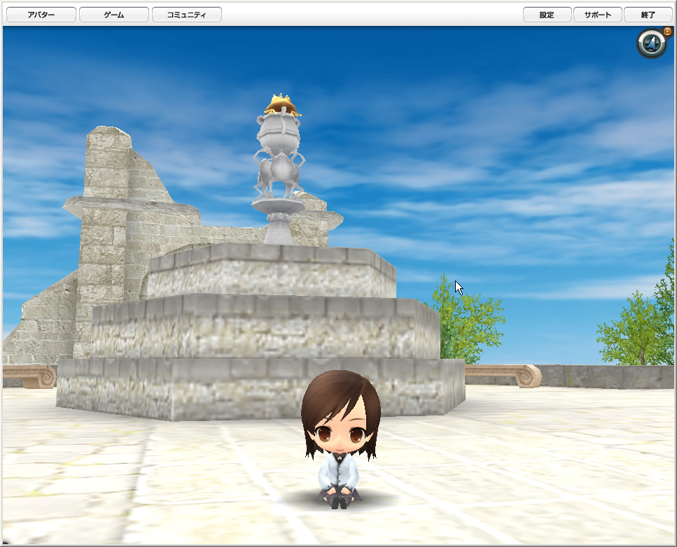
Task: Click the crowned bear statue
Action: click(x=279, y=169)
